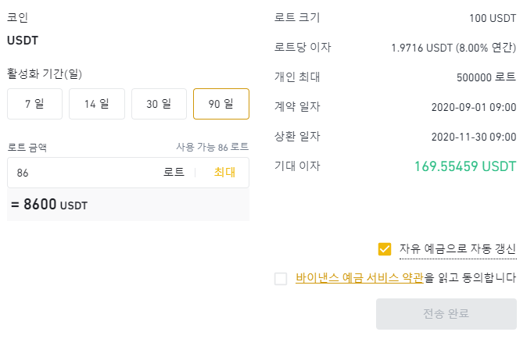This screenshot has width=527, height=339.
Task: Tick the terms agreement checkbox
Action: click(x=281, y=279)
